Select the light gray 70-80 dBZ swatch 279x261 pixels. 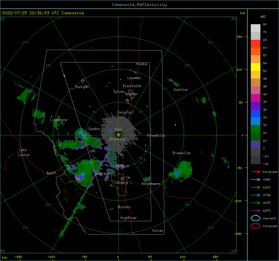coord(255,28)
